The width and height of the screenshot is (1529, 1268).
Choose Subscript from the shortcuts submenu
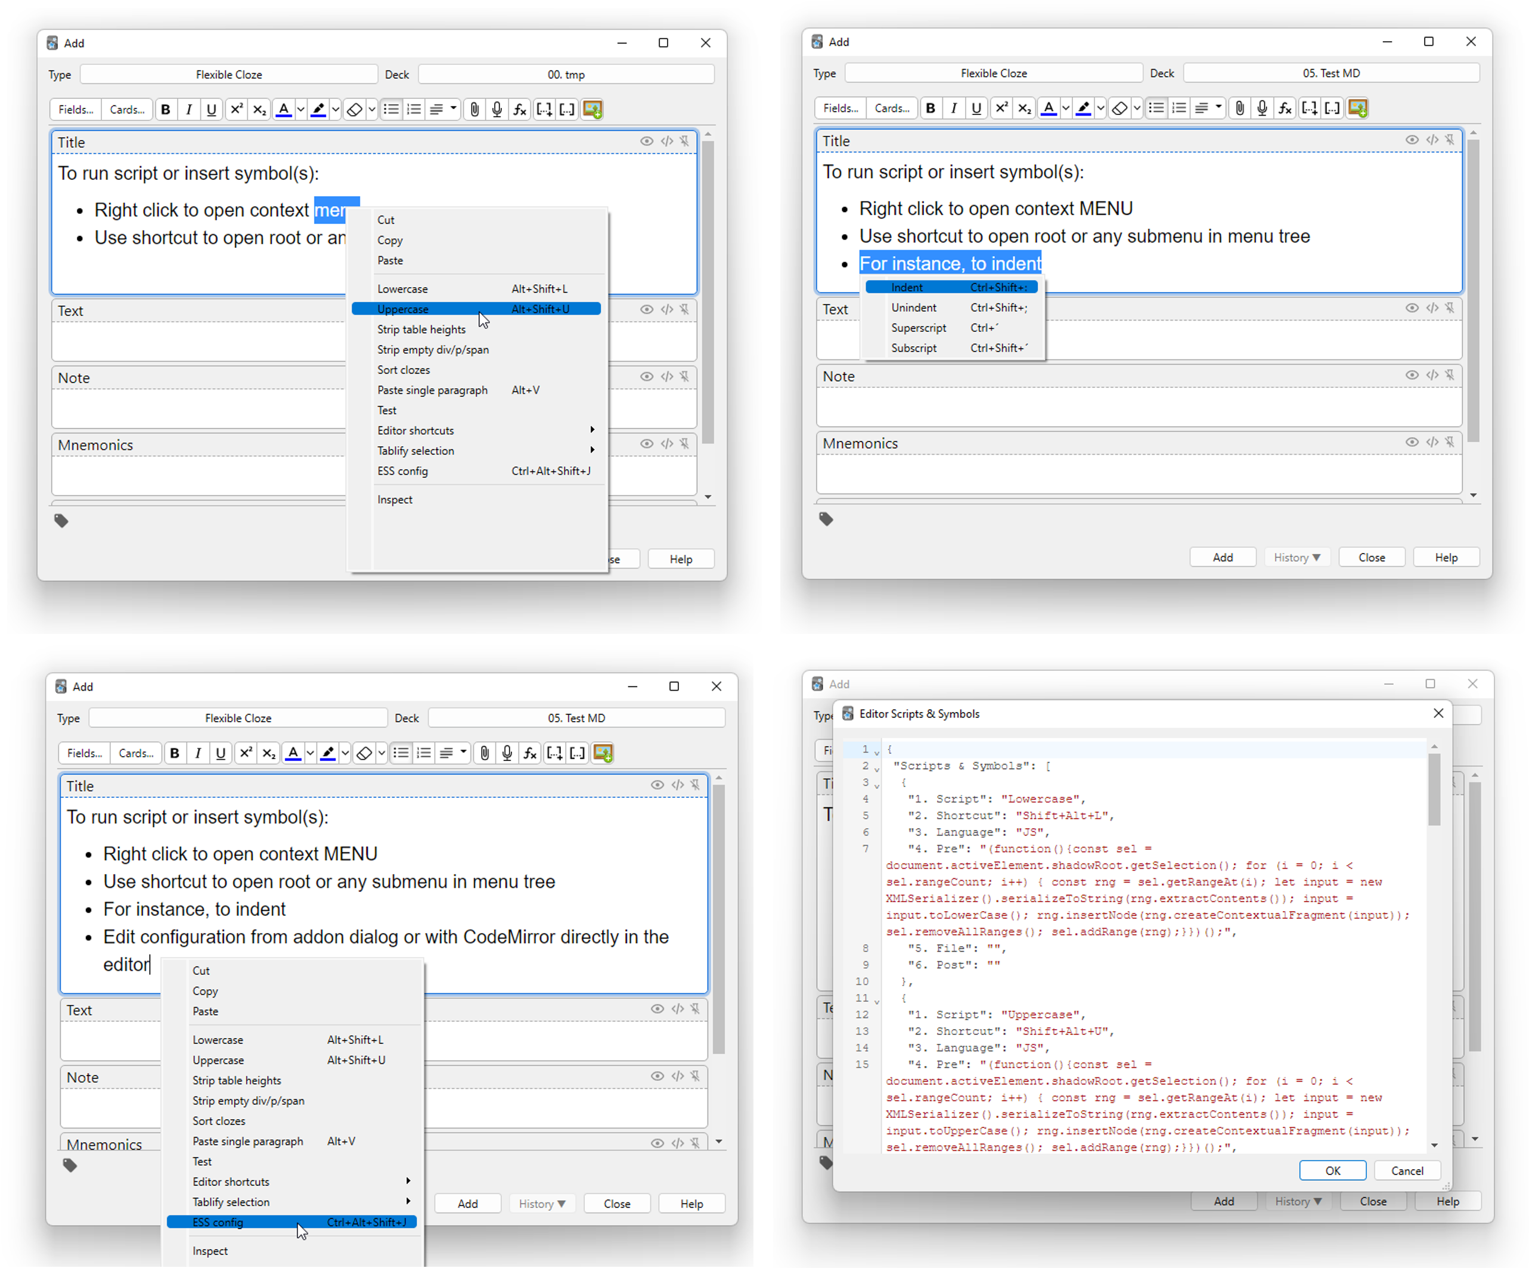click(914, 348)
